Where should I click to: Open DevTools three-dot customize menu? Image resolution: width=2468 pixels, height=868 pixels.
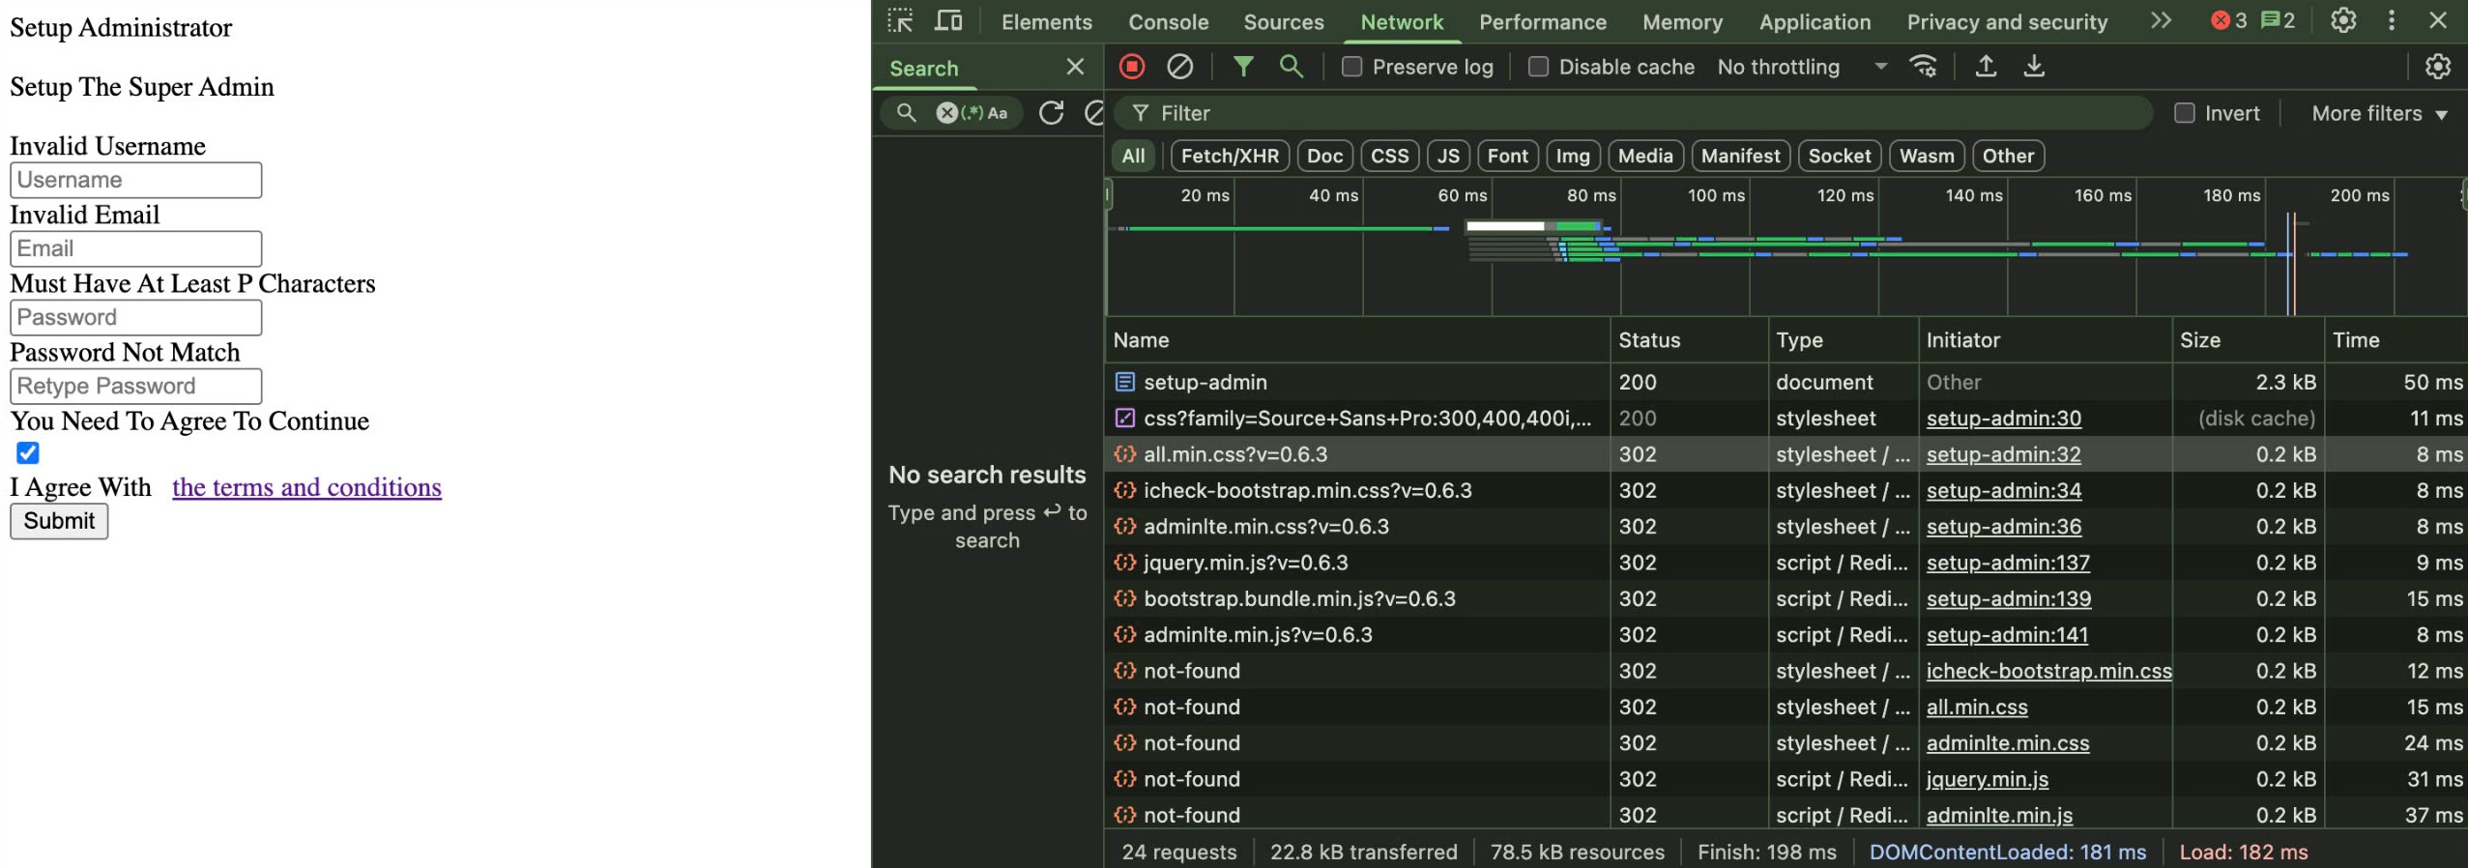pos(2391,20)
